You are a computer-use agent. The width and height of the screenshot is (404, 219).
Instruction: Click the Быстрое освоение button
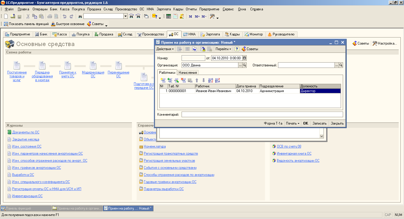click(x=68, y=24)
